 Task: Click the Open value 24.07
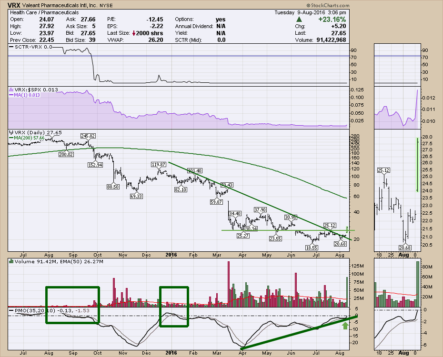pos(47,20)
